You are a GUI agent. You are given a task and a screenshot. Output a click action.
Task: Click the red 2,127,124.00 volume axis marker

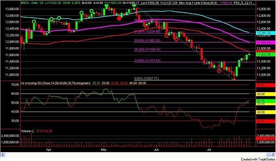point(265,139)
